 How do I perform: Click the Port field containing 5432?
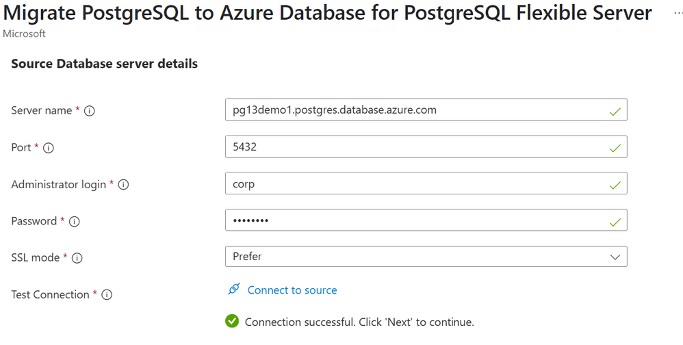[x=411, y=146]
